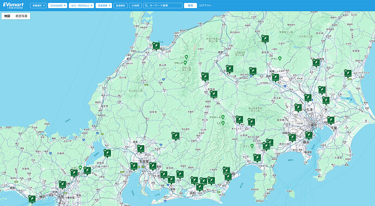
Task: Click the 北岳 green mountain pin
Action: click(x=223, y=123)
